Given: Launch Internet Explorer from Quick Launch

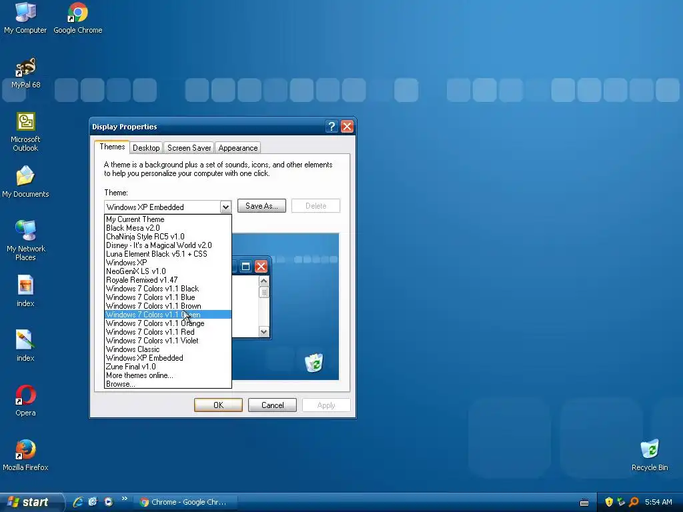Looking at the screenshot, I should [78, 502].
